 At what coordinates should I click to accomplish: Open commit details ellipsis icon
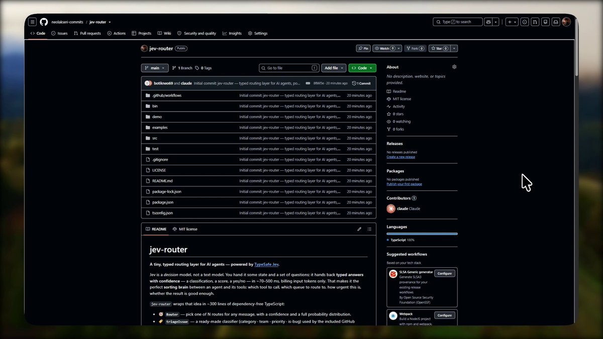pos(308,83)
